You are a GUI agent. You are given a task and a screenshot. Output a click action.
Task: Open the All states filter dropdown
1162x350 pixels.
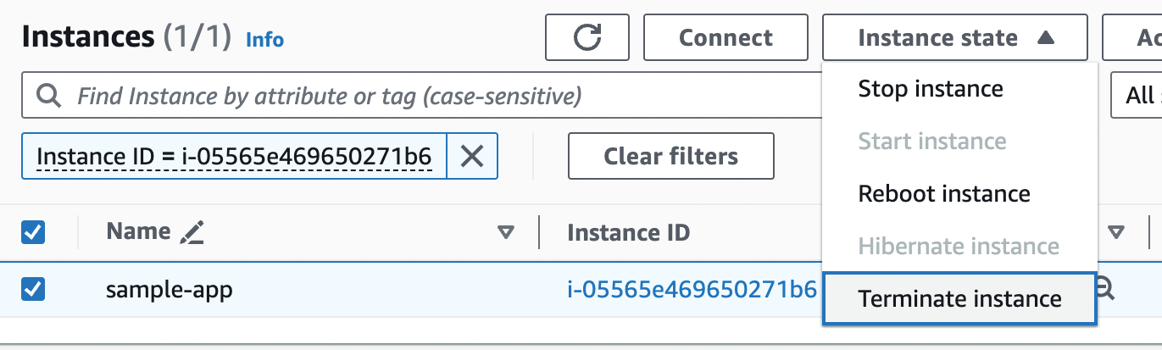tap(1137, 95)
